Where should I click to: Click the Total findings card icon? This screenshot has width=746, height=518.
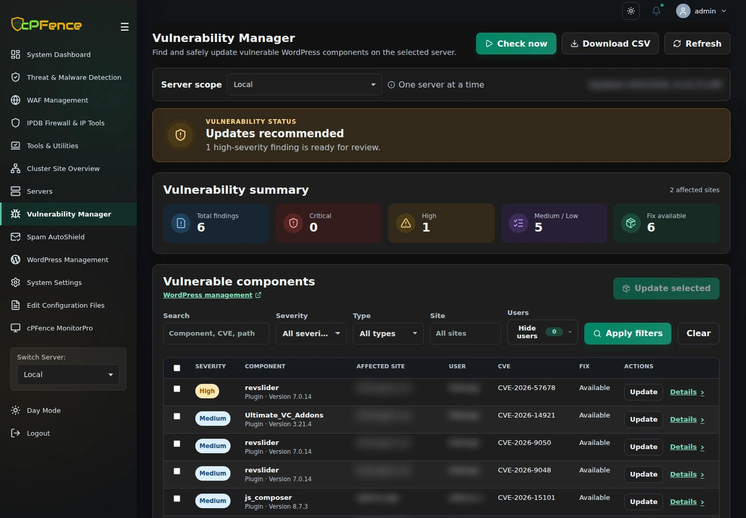point(181,223)
